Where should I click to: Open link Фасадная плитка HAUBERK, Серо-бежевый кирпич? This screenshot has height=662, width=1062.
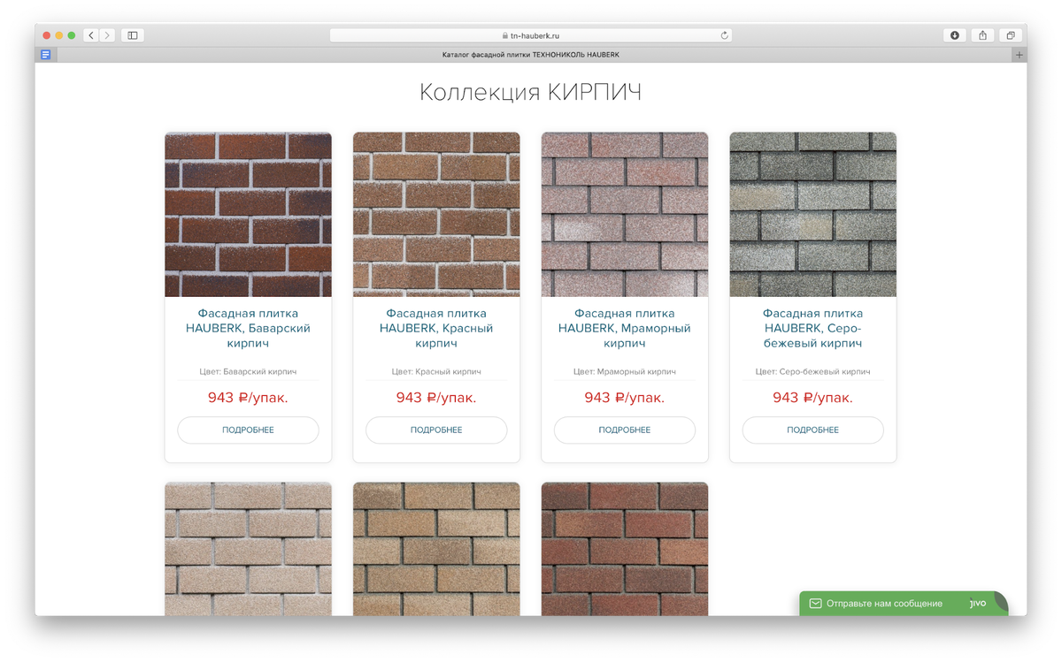(x=812, y=328)
